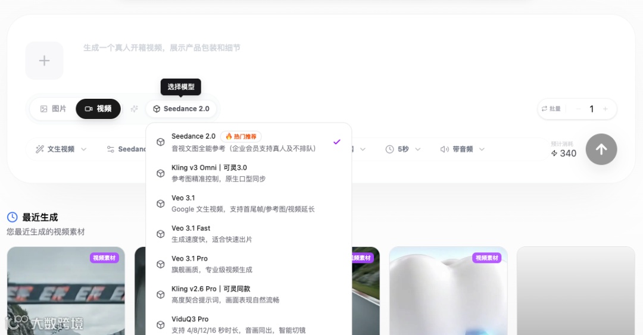Click the speaker icon beside 带音频
The height and width of the screenshot is (335, 643).
point(445,149)
